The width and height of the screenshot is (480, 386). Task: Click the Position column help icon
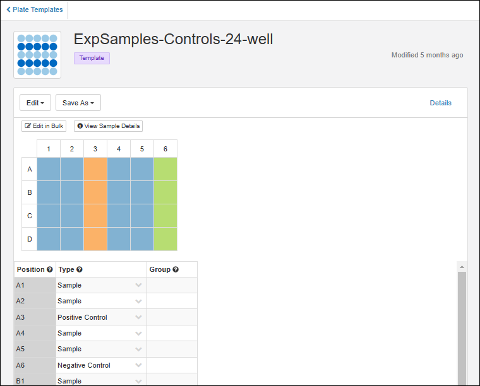(x=49, y=270)
